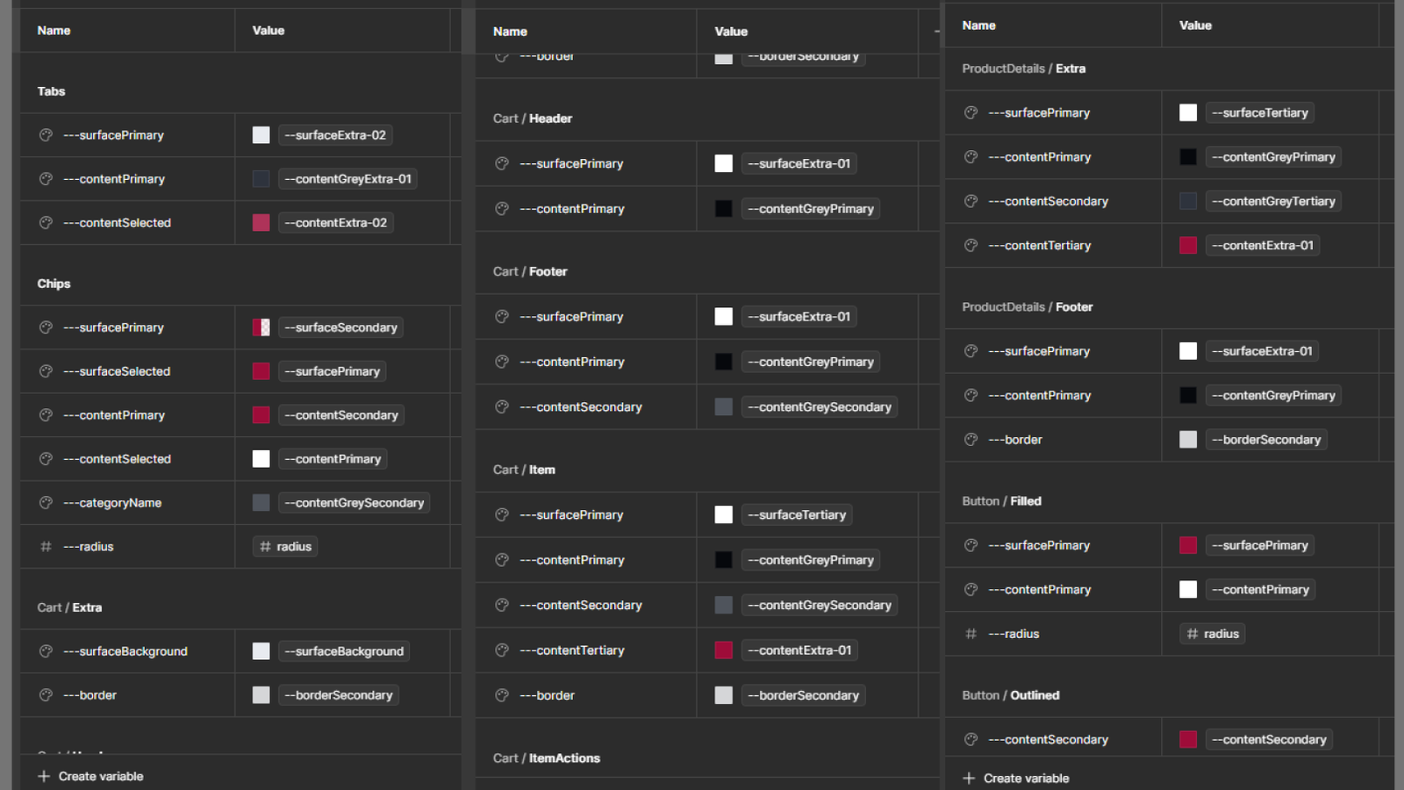Select the Cart / Header group header
1404x790 pixels.
tap(533, 118)
